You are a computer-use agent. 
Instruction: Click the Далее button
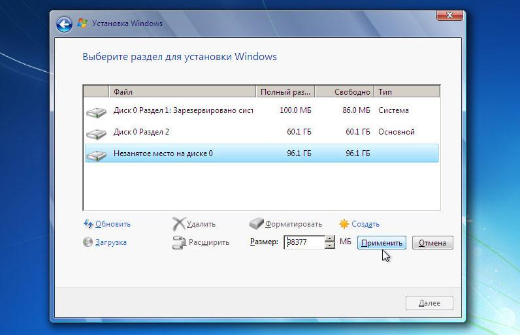(x=429, y=303)
